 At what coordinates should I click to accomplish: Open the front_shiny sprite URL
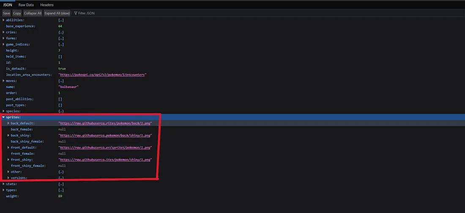(105, 160)
